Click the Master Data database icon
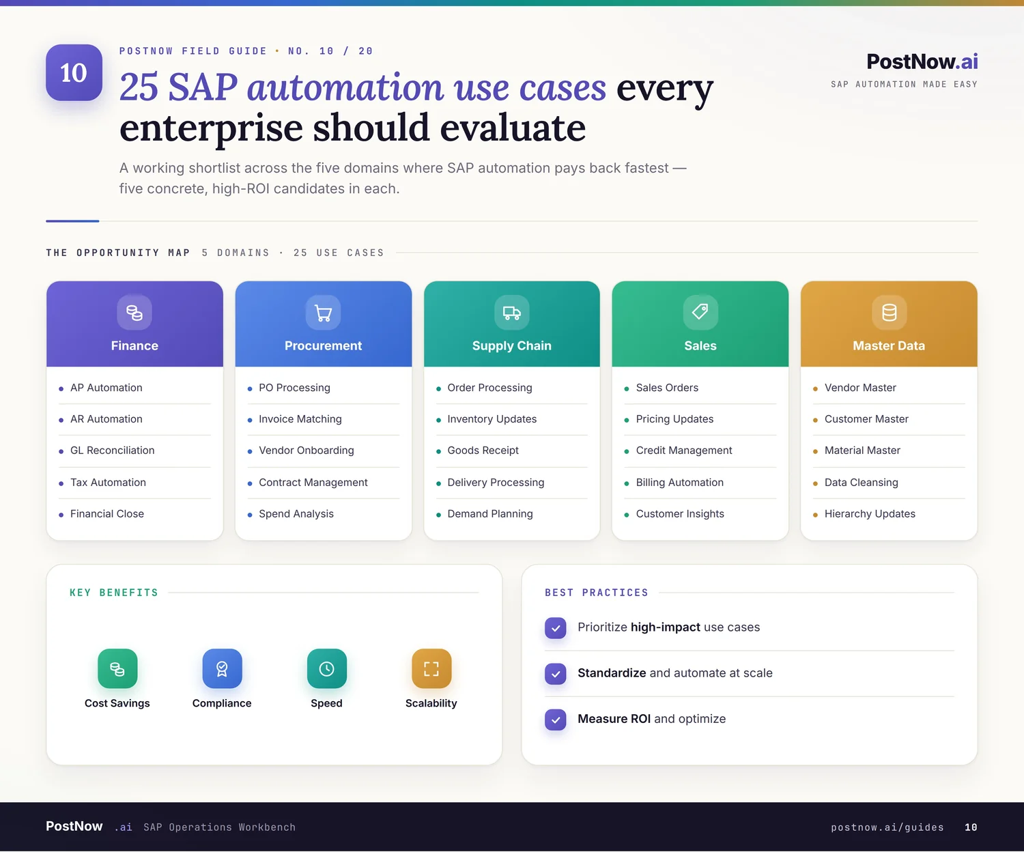 [889, 313]
